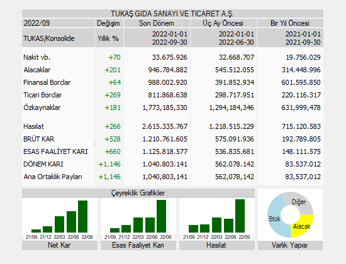The height and width of the screenshot is (264, 346).
Task: Select the ESAS FAALİYET KARI row label
Action: pyautogui.click(x=55, y=151)
